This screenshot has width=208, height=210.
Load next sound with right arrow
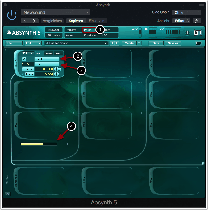[117, 43]
